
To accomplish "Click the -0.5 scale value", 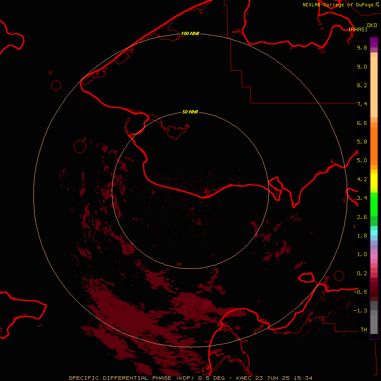I will point(360,292).
